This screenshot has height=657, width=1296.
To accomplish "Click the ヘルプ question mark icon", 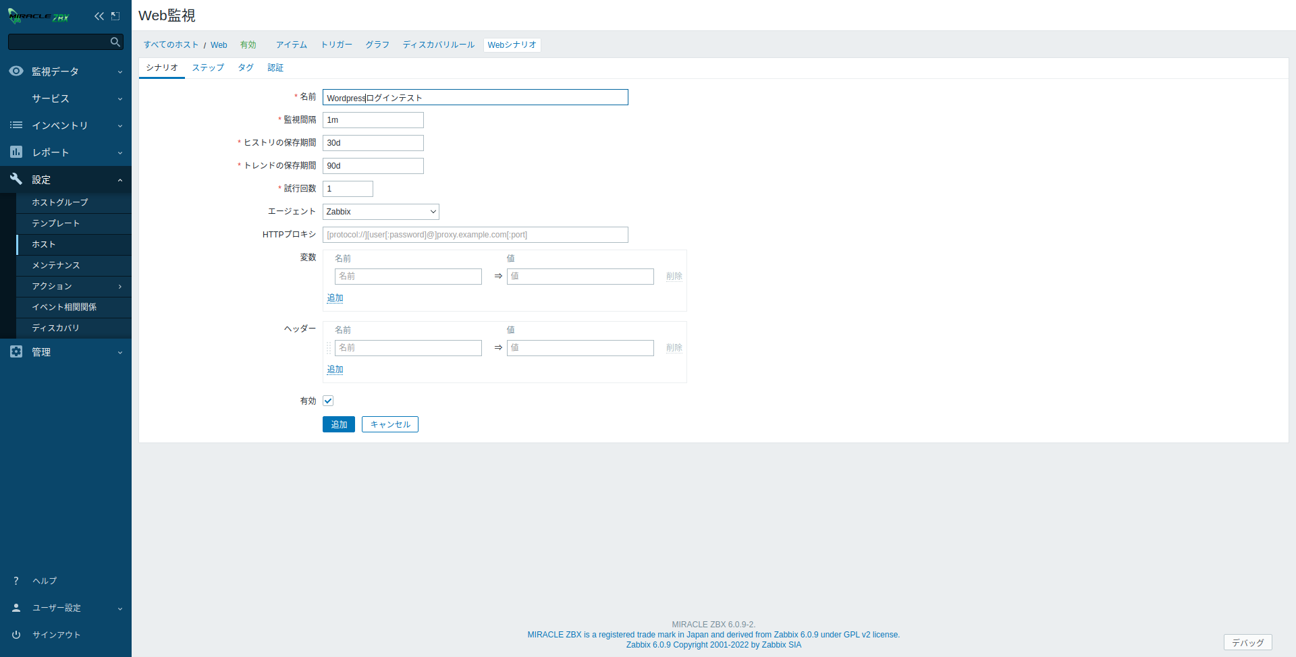I will pos(16,581).
